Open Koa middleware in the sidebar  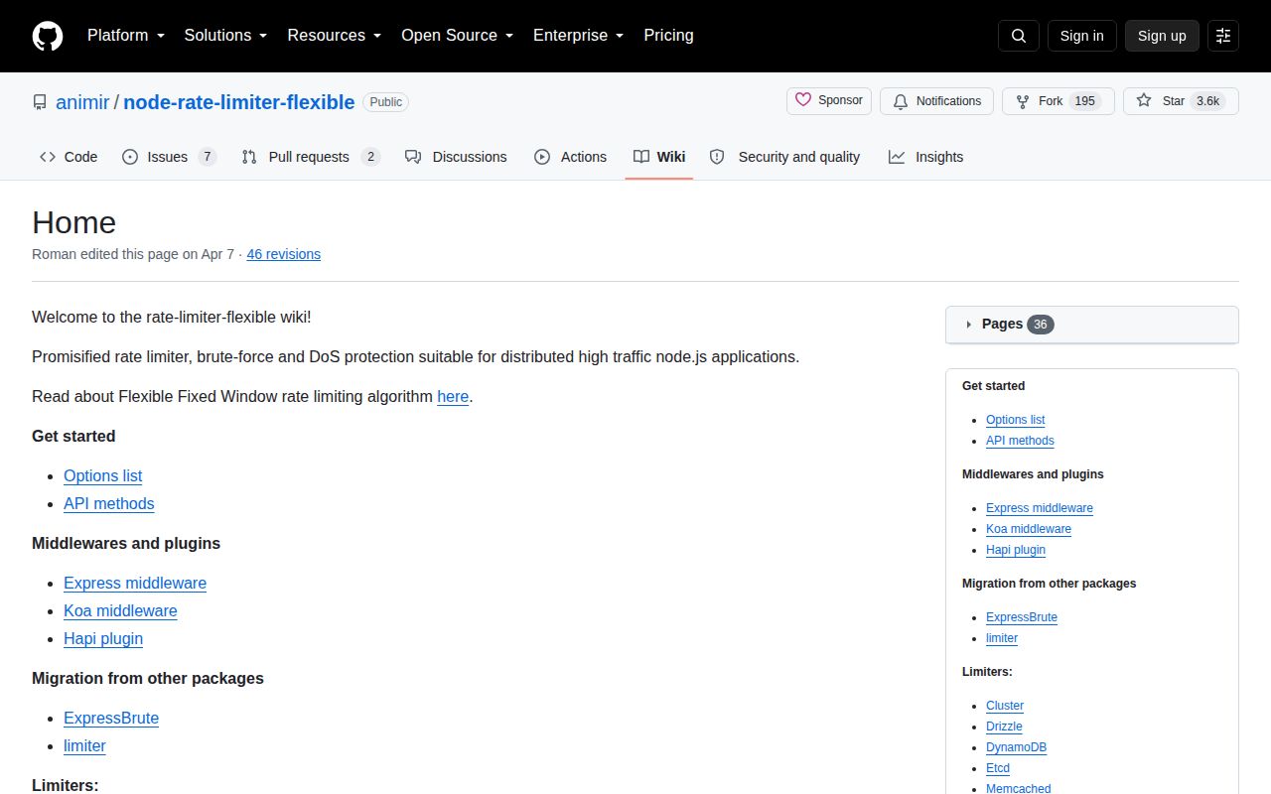coord(1029,529)
